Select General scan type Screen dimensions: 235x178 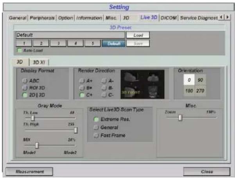pyautogui.click(x=96, y=127)
